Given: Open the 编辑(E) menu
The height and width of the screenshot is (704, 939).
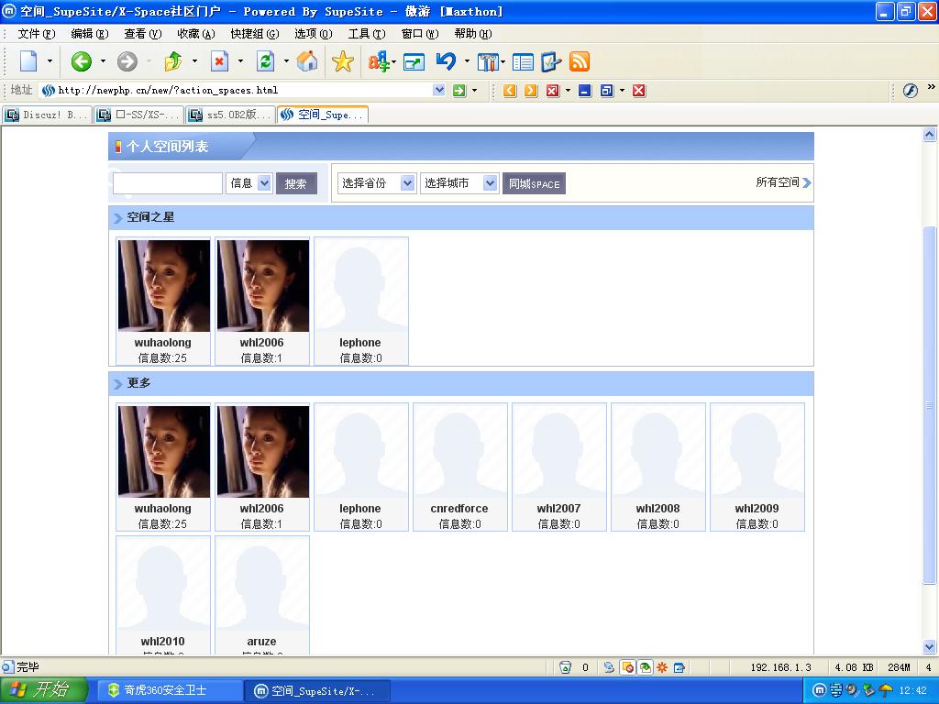Looking at the screenshot, I should [90, 34].
